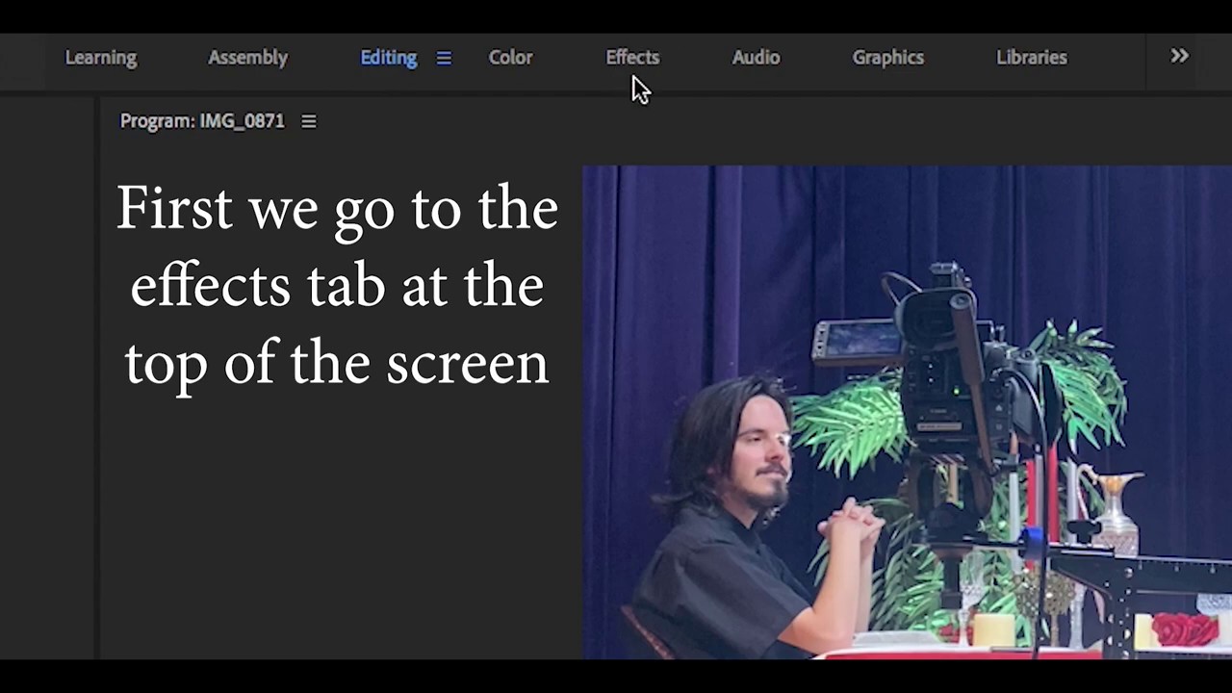Open the Editing workspace menu icon

click(444, 59)
